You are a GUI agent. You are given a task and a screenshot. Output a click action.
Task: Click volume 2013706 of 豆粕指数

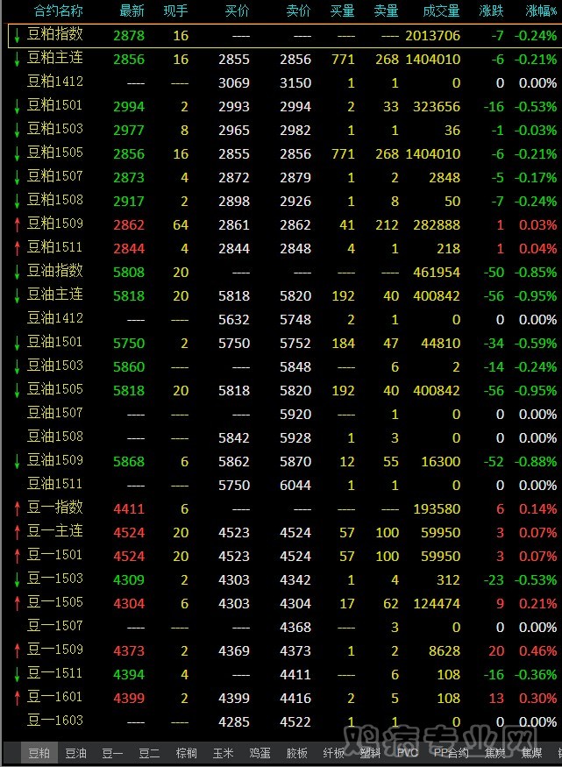pos(432,36)
